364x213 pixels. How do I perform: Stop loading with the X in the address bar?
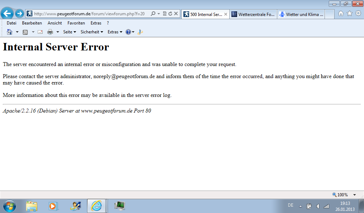[x=176, y=14]
